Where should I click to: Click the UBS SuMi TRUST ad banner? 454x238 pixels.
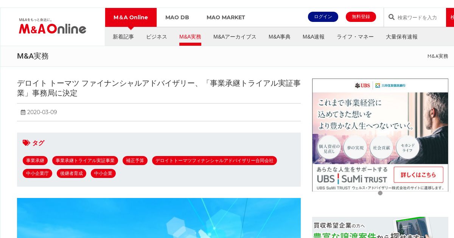tap(380, 135)
